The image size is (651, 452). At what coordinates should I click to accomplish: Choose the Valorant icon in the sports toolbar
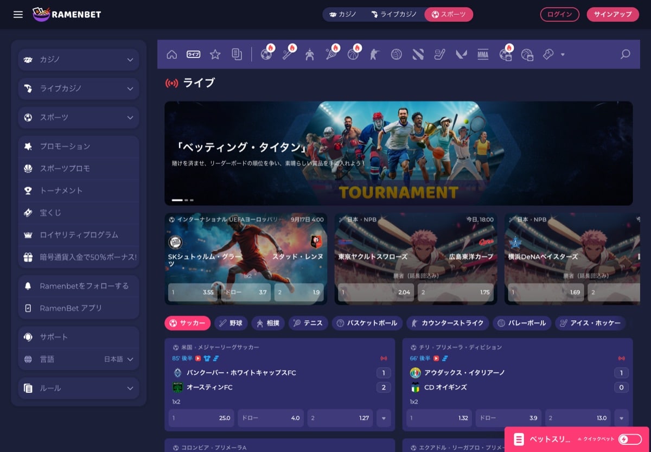tap(461, 54)
